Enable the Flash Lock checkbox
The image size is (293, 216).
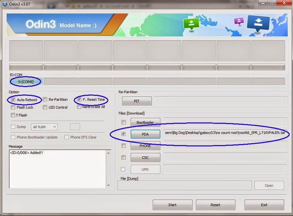click(x=13, y=107)
